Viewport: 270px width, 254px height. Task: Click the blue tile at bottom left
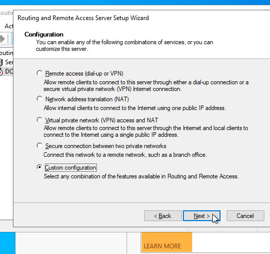click(8, 243)
